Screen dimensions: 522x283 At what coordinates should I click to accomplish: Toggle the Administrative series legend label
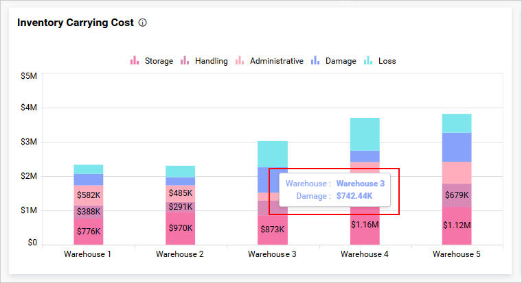[x=276, y=61]
